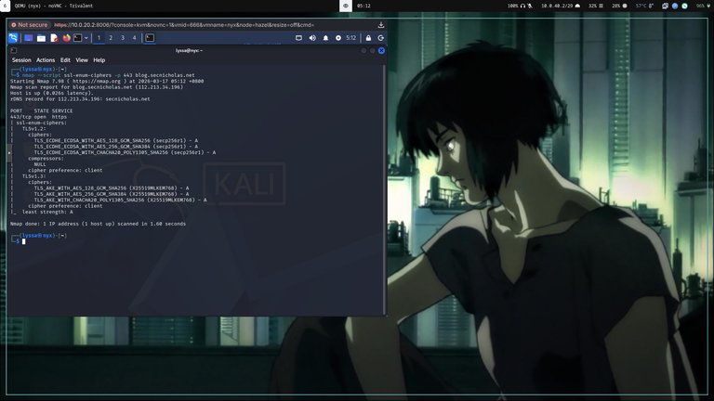
Task: Click the 100% headphones volume indicator
Action: (x=516, y=6)
